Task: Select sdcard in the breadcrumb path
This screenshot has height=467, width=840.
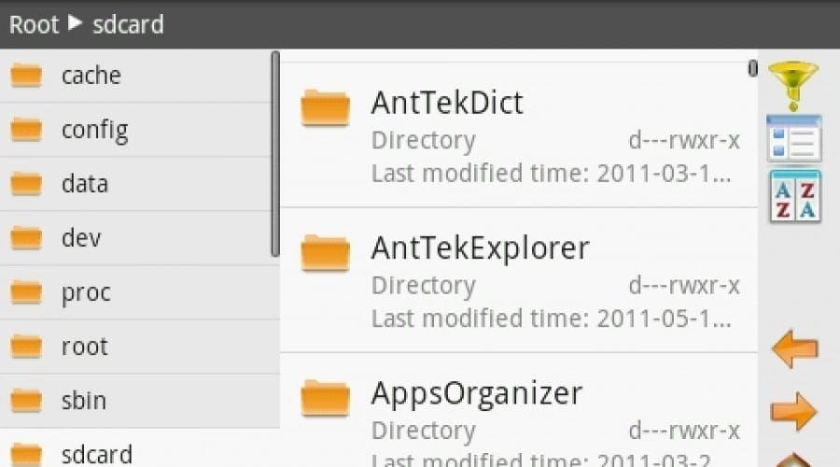Action: point(128,24)
